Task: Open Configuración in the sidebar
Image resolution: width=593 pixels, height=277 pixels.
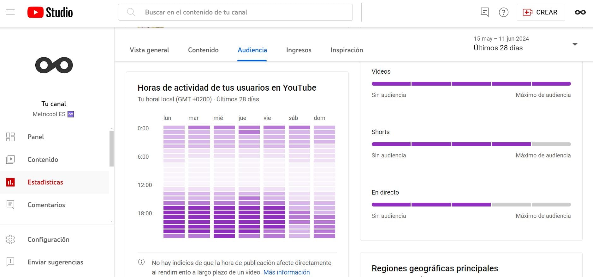Action: coord(54,240)
